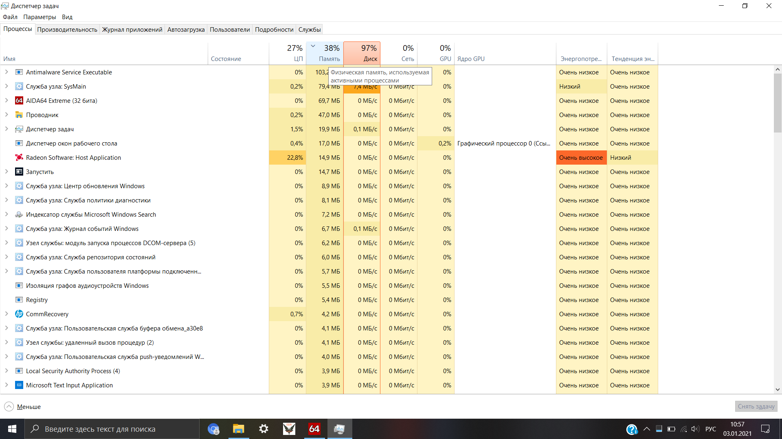Click the Проводник folder icon in list
Screen dimensions: 782x439
coord(19,115)
